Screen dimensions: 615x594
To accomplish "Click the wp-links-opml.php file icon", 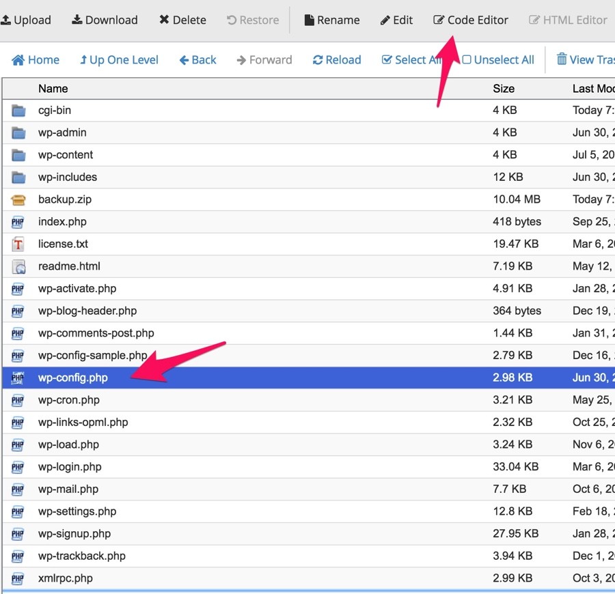I will [x=18, y=423].
